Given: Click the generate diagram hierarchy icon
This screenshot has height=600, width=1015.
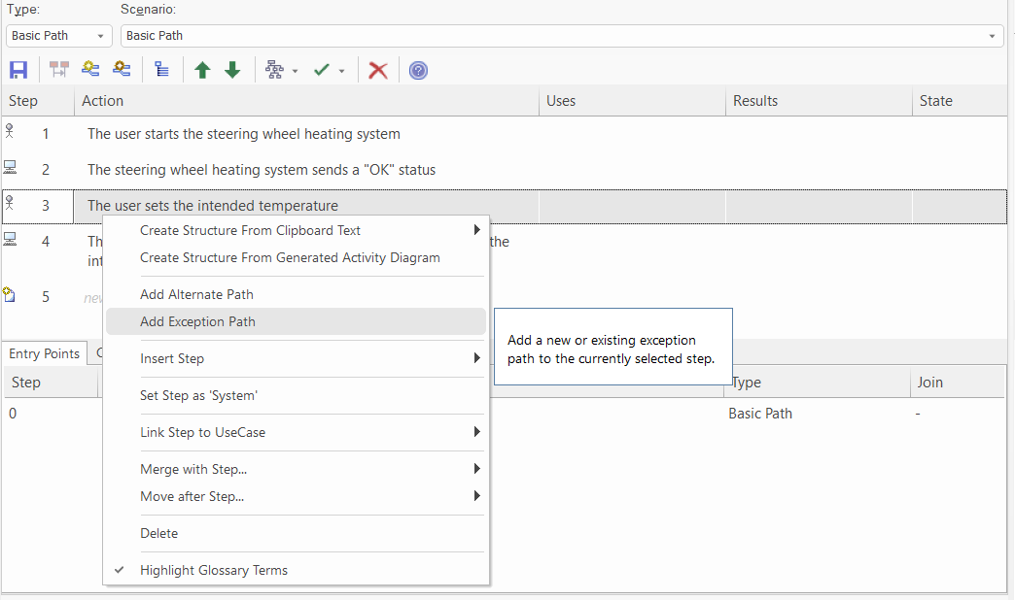Looking at the screenshot, I should (275, 70).
